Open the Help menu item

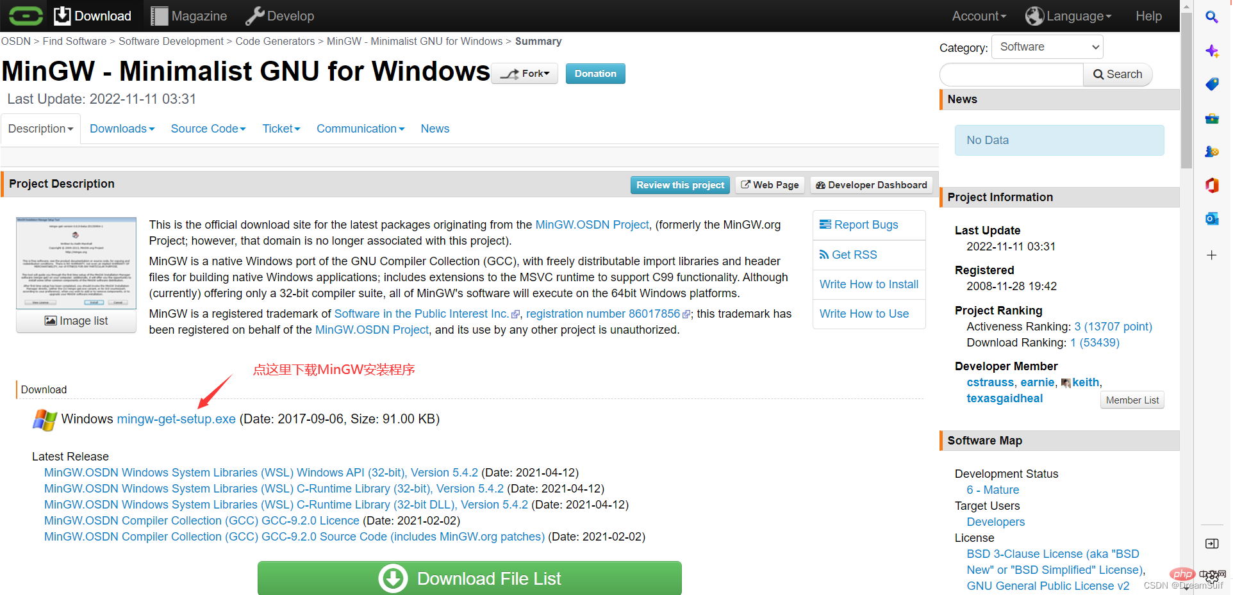pyautogui.click(x=1148, y=16)
